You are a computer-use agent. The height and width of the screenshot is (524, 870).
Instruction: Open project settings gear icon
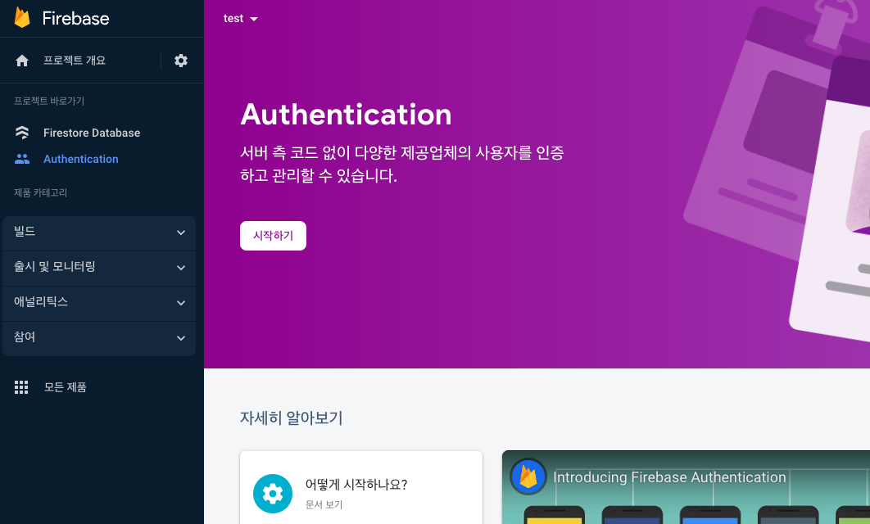(181, 61)
